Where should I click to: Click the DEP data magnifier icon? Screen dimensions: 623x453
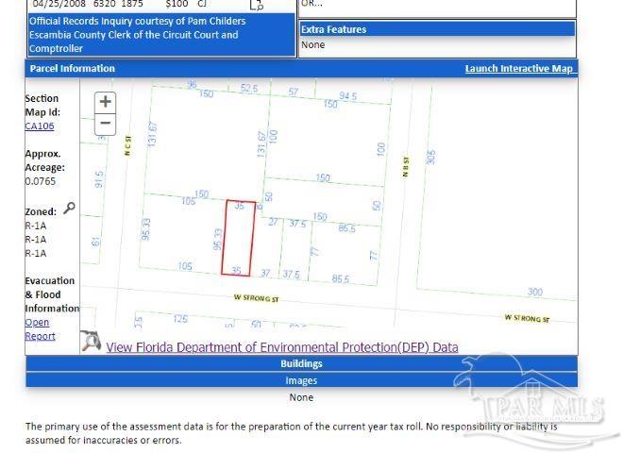[91, 343]
